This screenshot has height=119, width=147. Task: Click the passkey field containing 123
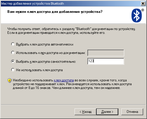(x=106, y=61)
